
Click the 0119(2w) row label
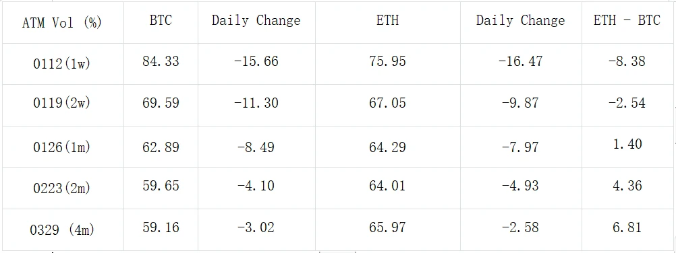[61, 105]
